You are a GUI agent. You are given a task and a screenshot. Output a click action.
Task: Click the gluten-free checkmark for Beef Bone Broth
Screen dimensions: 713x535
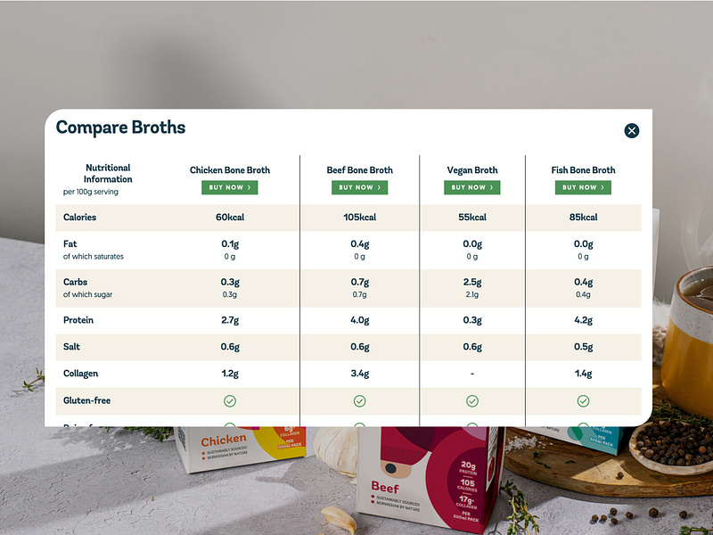click(x=359, y=400)
